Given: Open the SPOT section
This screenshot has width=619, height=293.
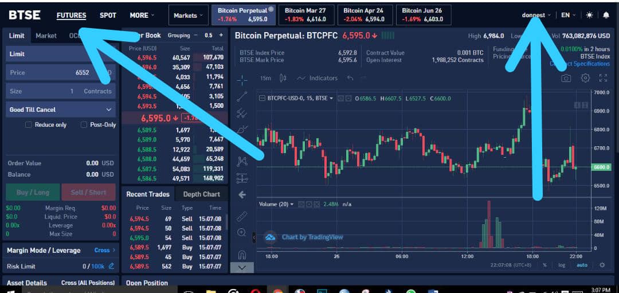Looking at the screenshot, I should pos(108,15).
